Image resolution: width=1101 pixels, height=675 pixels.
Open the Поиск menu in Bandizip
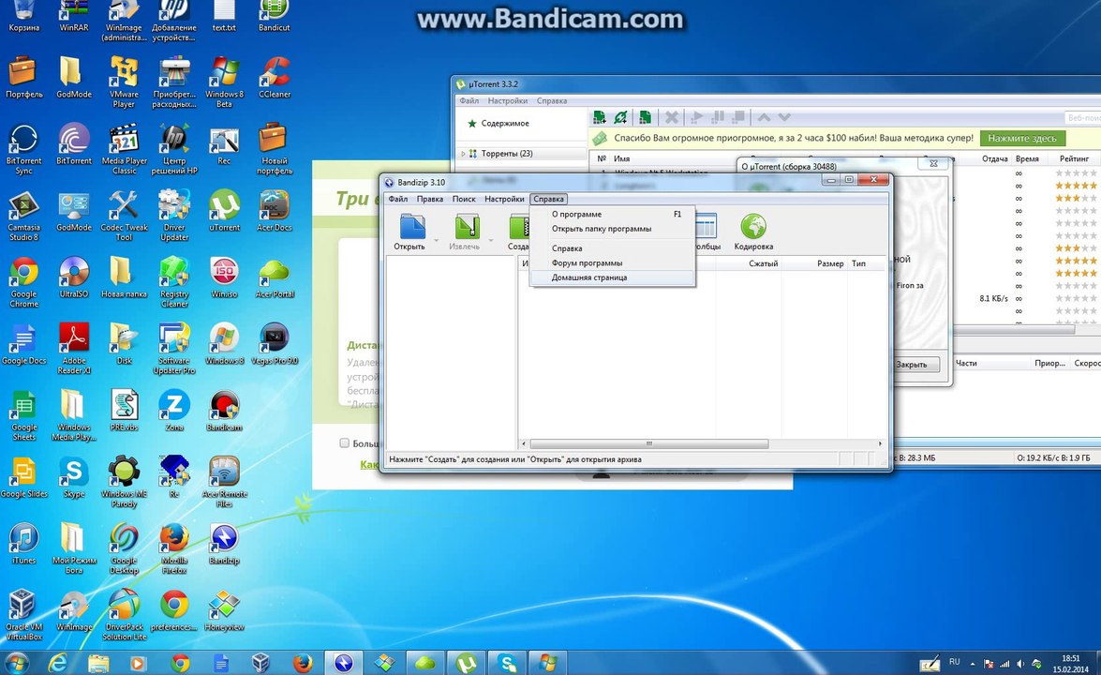pyautogui.click(x=464, y=199)
